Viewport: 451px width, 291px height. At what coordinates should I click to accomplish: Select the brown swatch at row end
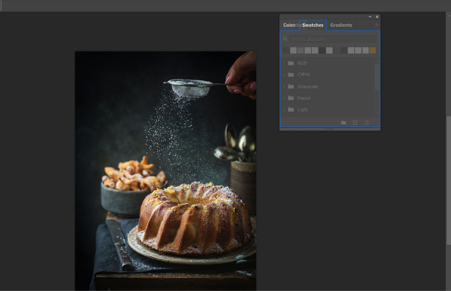pyautogui.click(x=372, y=50)
